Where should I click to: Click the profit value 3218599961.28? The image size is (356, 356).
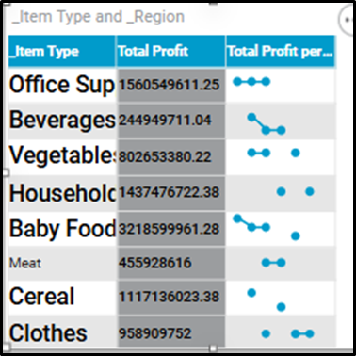click(169, 229)
